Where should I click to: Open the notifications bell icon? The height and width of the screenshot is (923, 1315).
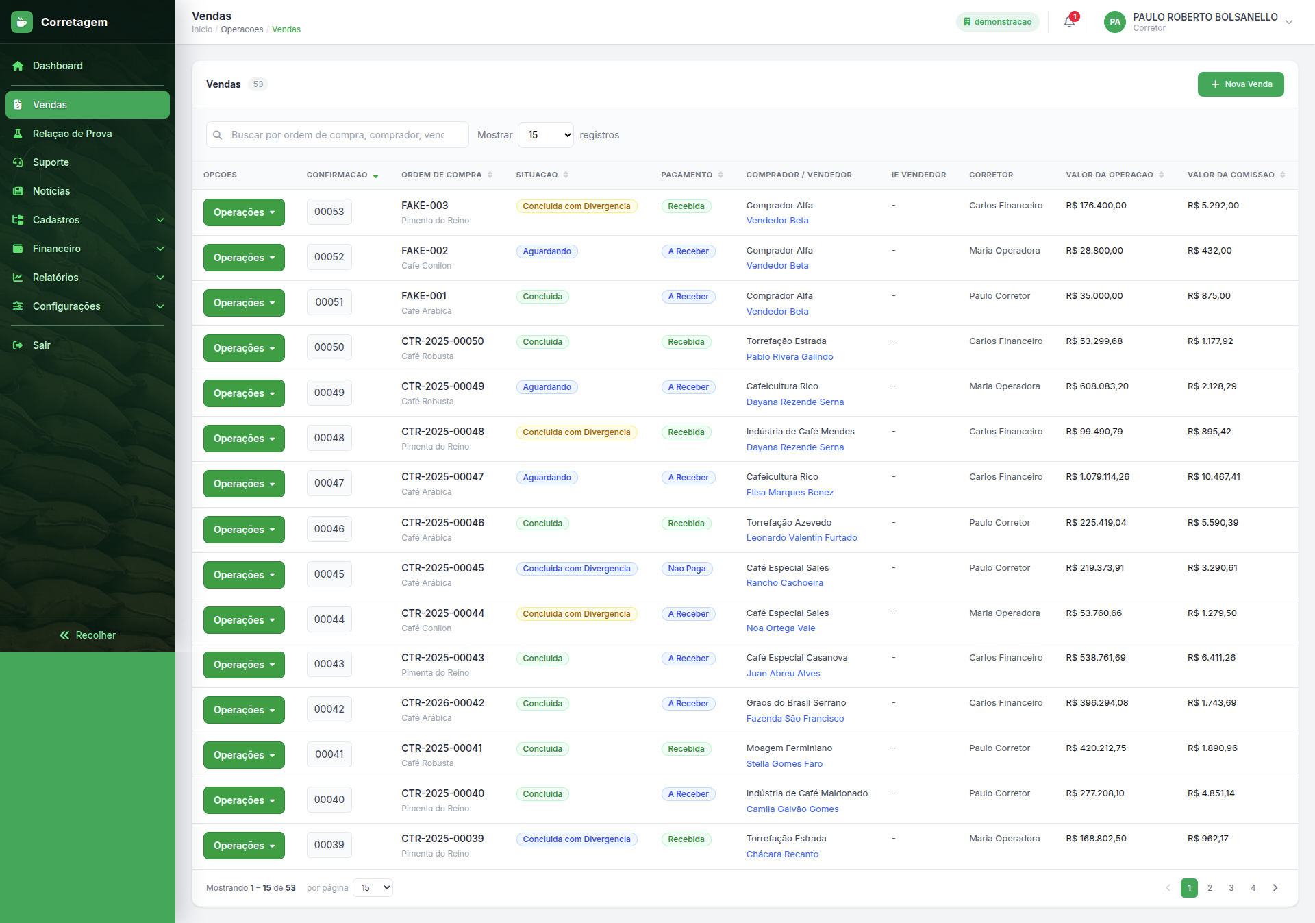pos(1069,22)
